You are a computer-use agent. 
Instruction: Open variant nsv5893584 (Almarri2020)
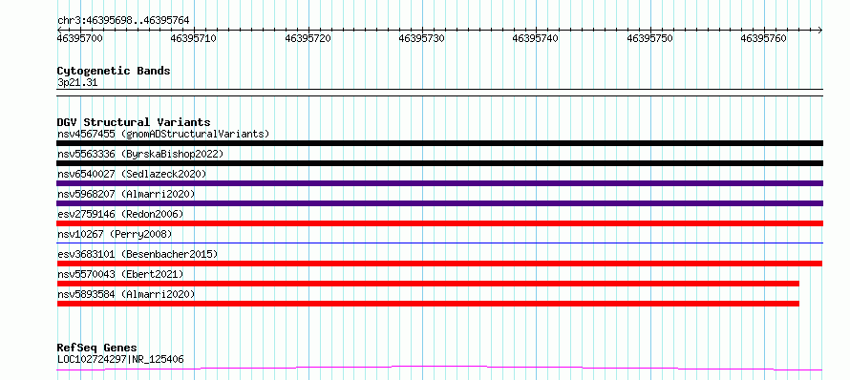(x=126, y=294)
